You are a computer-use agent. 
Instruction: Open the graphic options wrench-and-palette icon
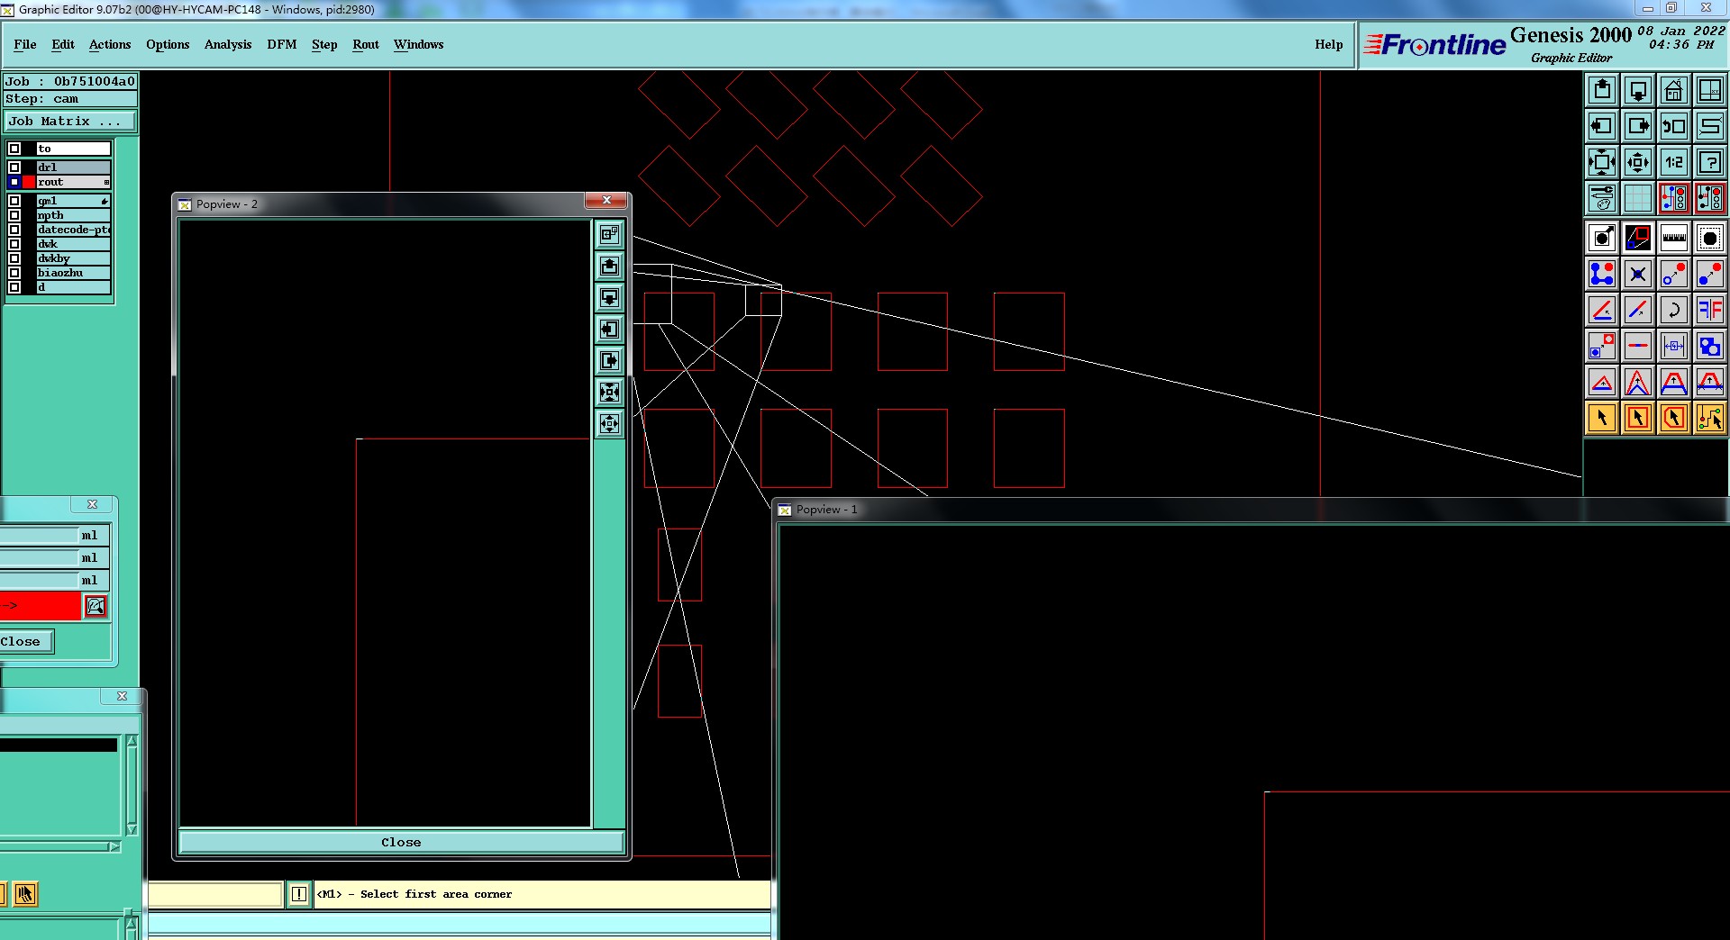pos(1602,198)
